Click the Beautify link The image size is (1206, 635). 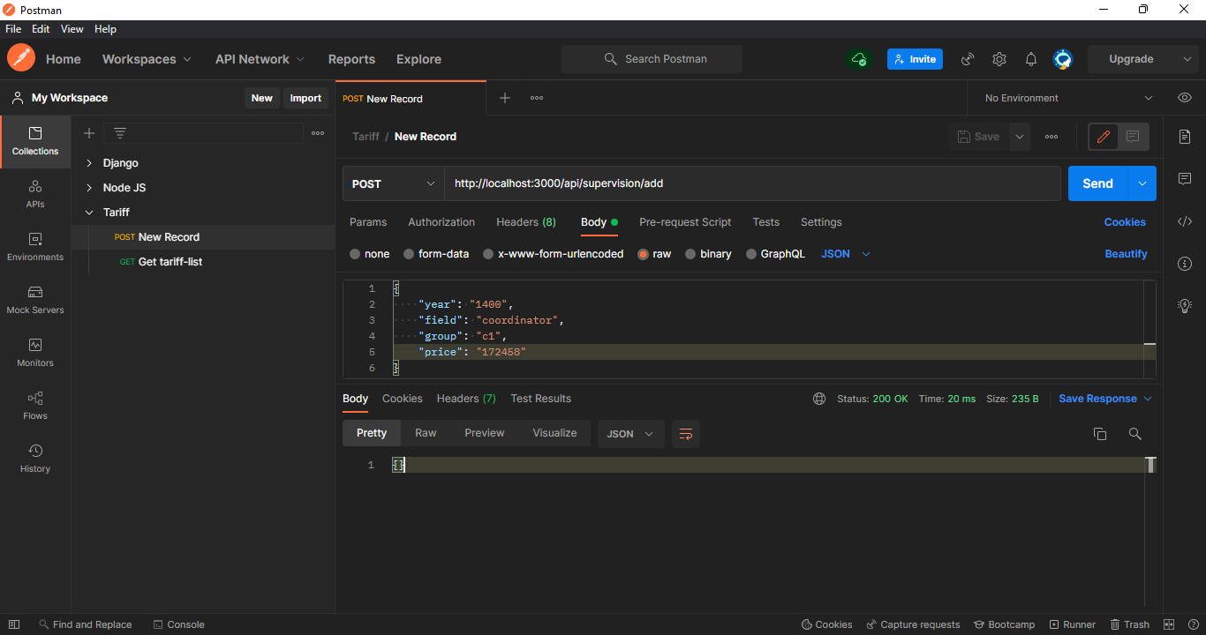coord(1126,254)
